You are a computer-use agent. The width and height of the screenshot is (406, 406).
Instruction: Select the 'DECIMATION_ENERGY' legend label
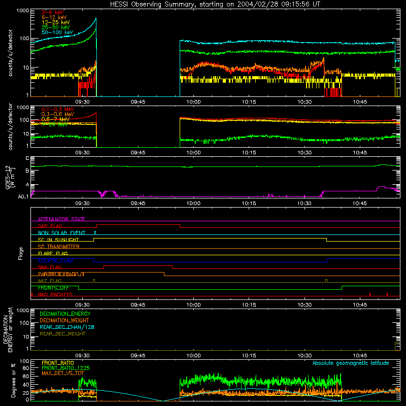[x=65, y=314]
